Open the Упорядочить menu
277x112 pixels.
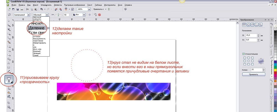click(x=46, y=5)
